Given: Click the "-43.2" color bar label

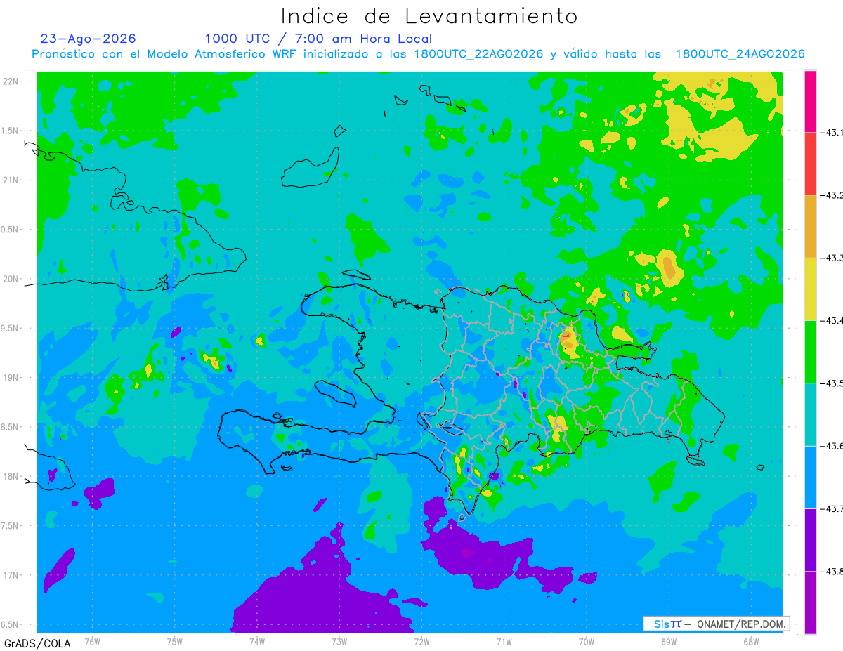Looking at the screenshot, I should tap(832, 195).
